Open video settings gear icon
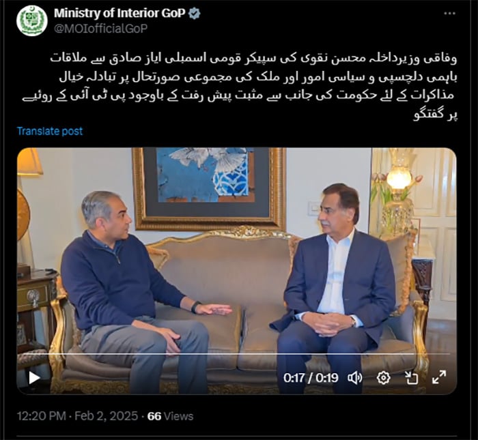The width and height of the screenshot is (478, 440). point(383,378)
